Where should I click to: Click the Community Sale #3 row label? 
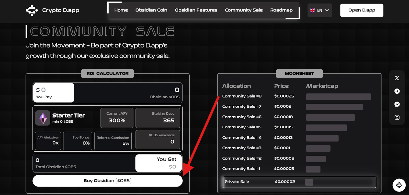pos(242,148)
